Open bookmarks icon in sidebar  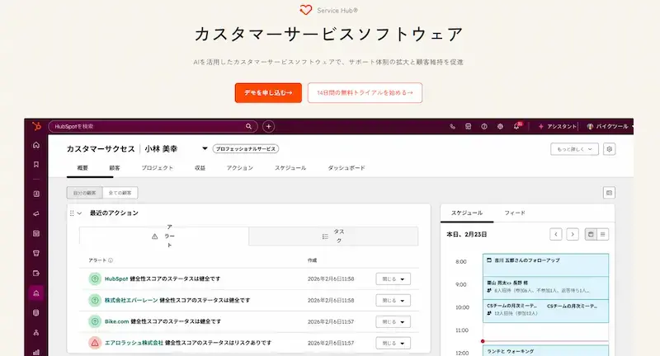tap(36, 164)
